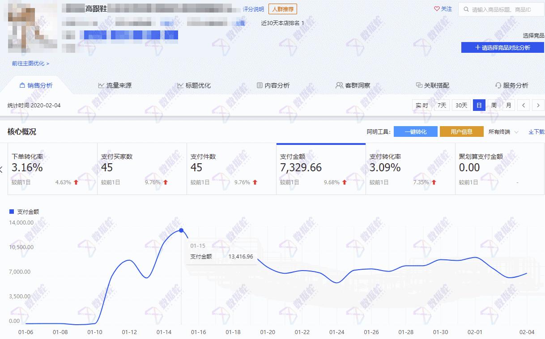
Task: Open 流量来源 via its traffic icon
Action: pos(102,85)
